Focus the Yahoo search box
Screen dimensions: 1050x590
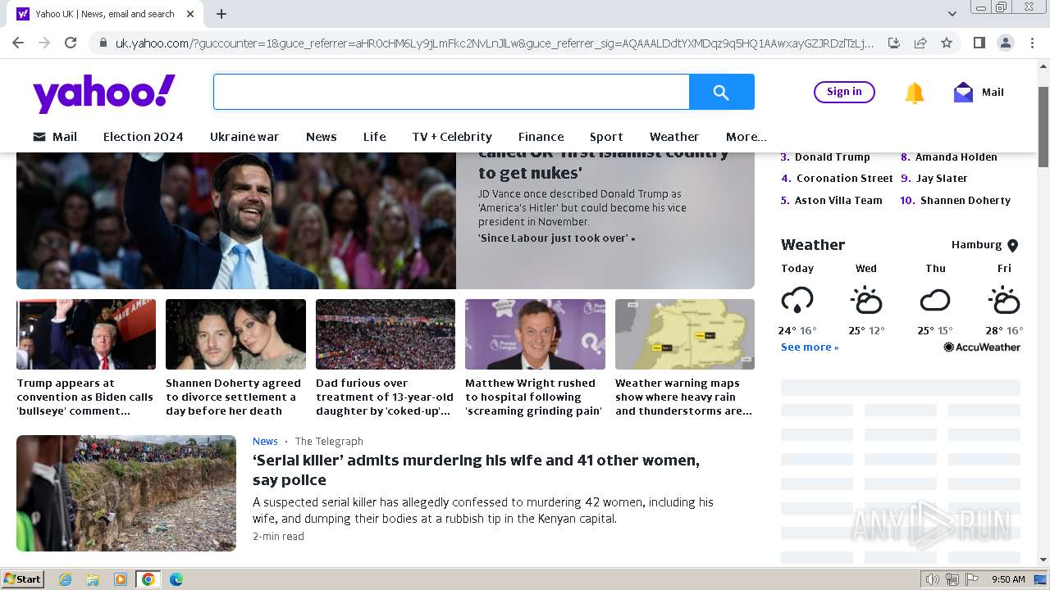[x=451, y=93]
